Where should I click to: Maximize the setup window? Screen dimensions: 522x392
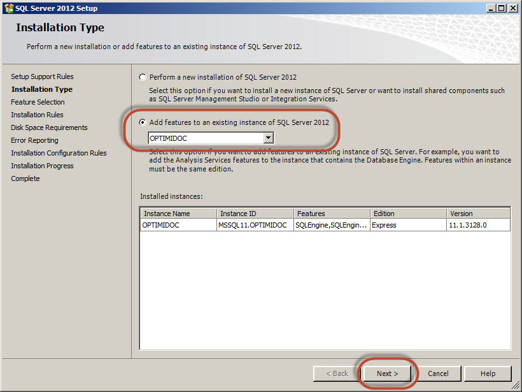(501, 8)
